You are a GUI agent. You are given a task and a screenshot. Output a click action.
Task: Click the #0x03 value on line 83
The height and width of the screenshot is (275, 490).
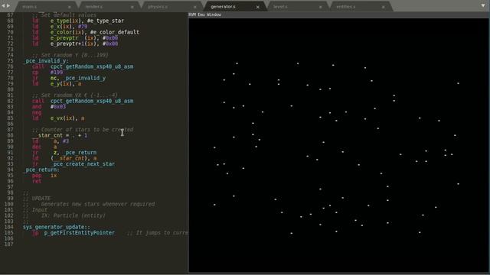pos(58,107)
